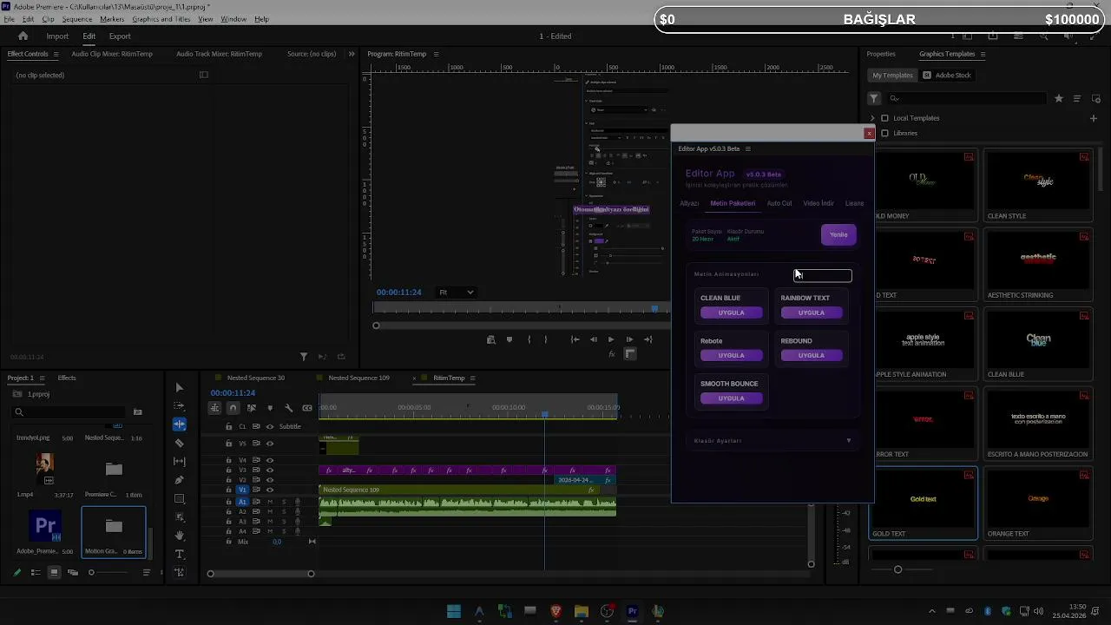Go to In point in Program monitor
The width and height of the screenshot is (1111, 625).
[575, 339]
